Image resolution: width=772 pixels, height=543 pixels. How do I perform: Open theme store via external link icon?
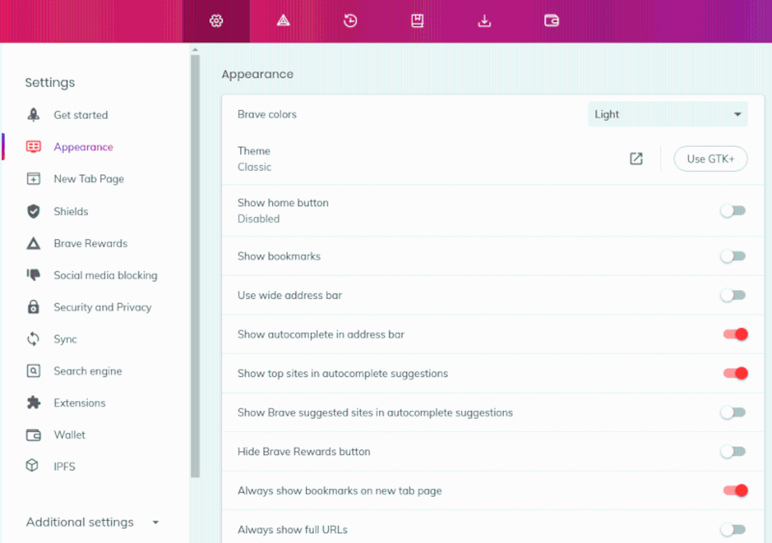point(636,159)
